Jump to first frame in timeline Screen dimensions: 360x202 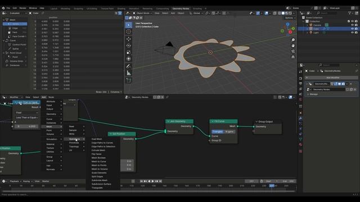pos(141,181)
